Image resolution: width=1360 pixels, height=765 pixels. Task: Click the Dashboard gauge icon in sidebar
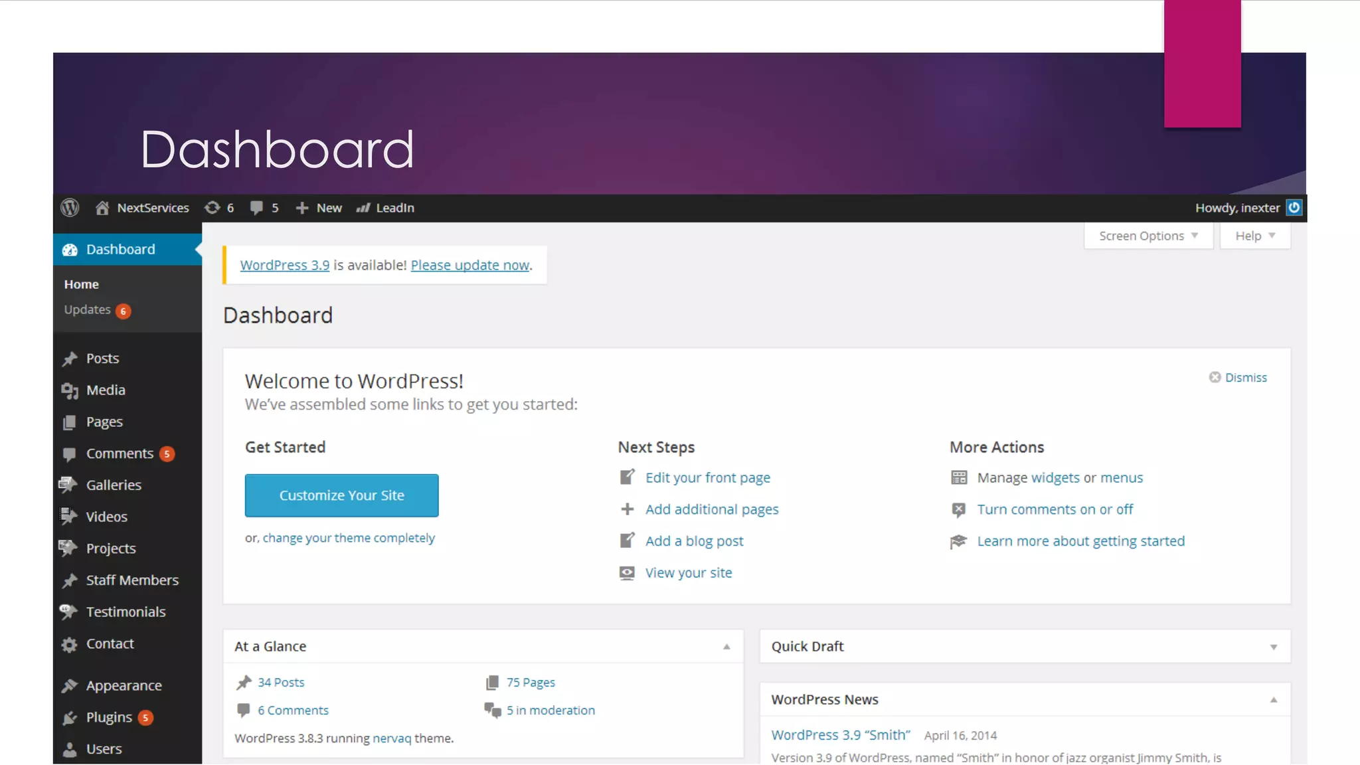click(x=70, y=250)
